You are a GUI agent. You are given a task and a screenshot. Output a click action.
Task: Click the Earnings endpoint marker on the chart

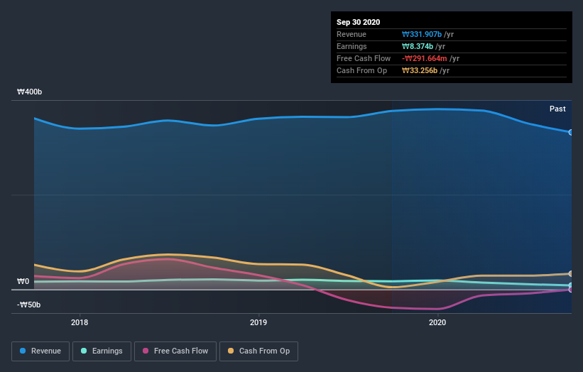tap(571, 285)
